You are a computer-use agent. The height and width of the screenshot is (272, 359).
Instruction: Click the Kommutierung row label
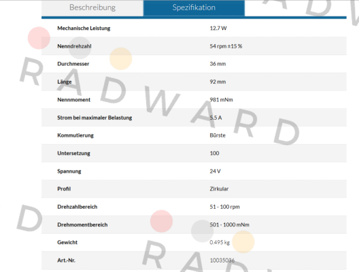pos(75,135)
